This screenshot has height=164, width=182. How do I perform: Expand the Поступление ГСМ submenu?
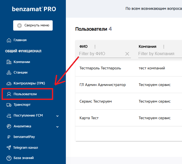pyautogui.click(x=57, y=116)
